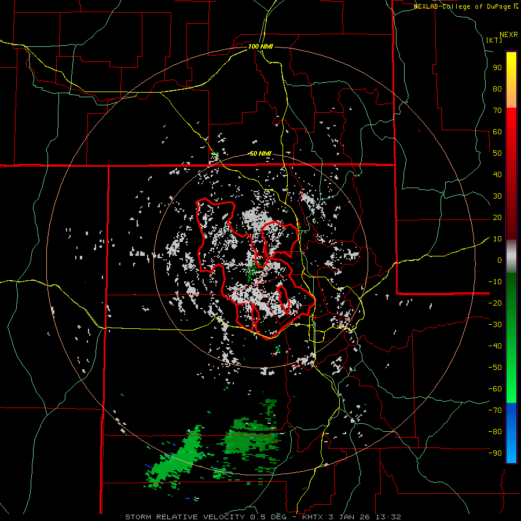Click the positive 20 value on the velocity scale
Screen dimensions: 521x521
point(497,218)
